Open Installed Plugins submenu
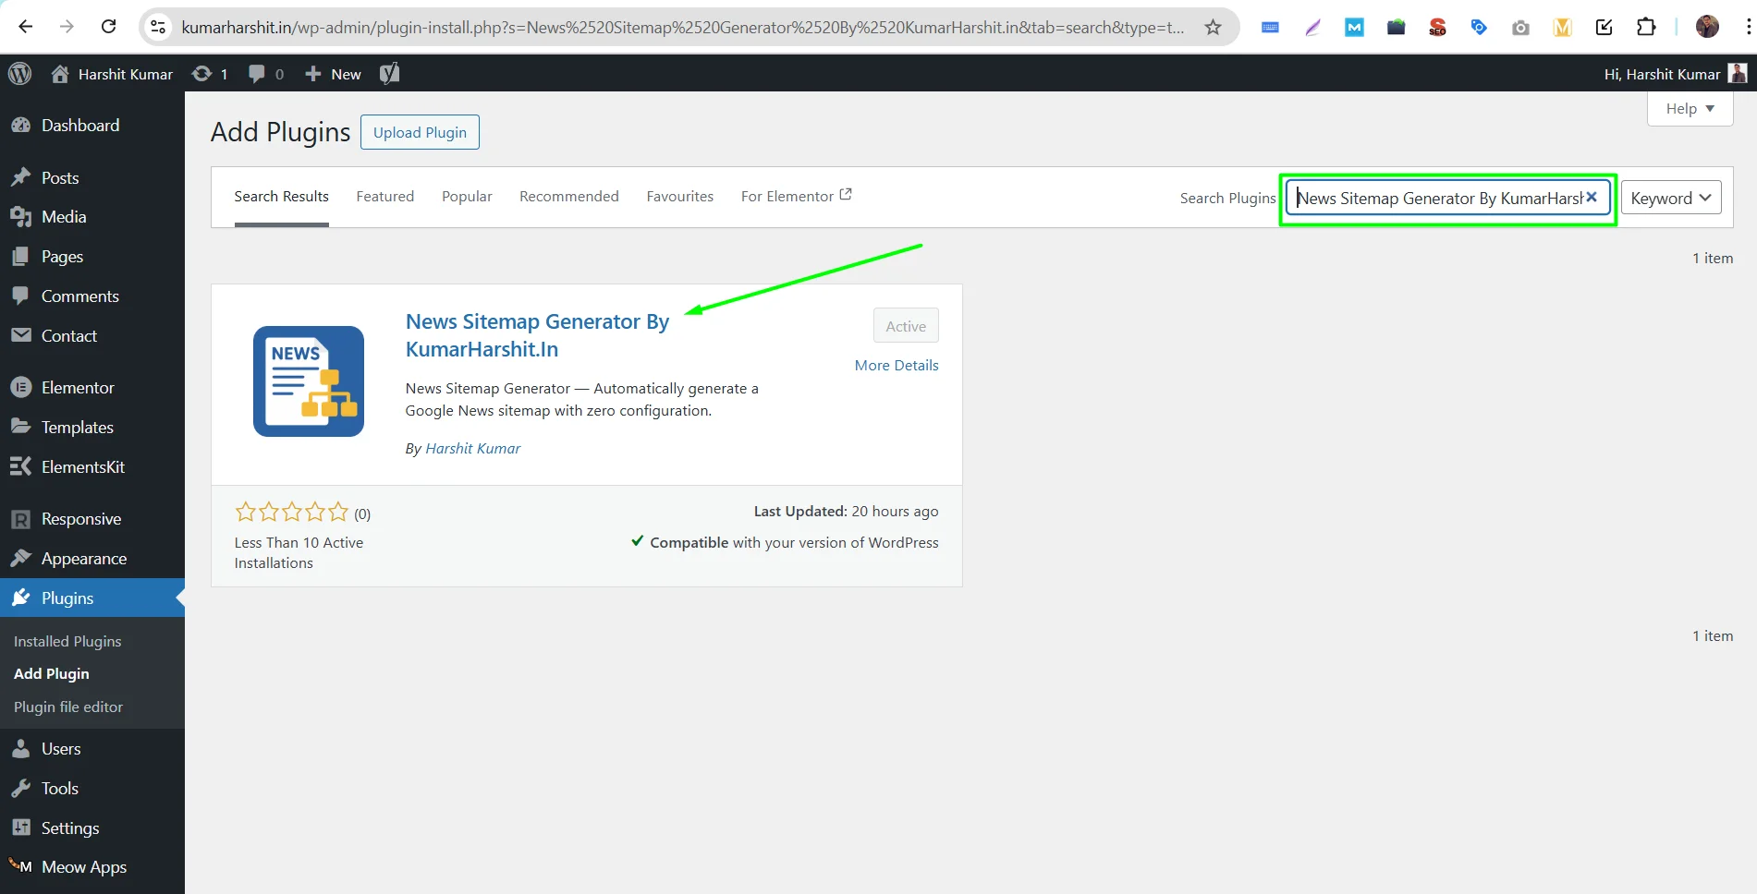The image size is (1757, 894). [67, 641]
